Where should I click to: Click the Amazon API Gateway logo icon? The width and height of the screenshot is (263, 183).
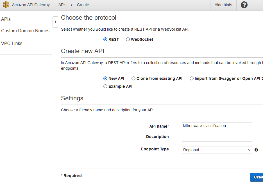pyautogui.click(x=6, y=5)
